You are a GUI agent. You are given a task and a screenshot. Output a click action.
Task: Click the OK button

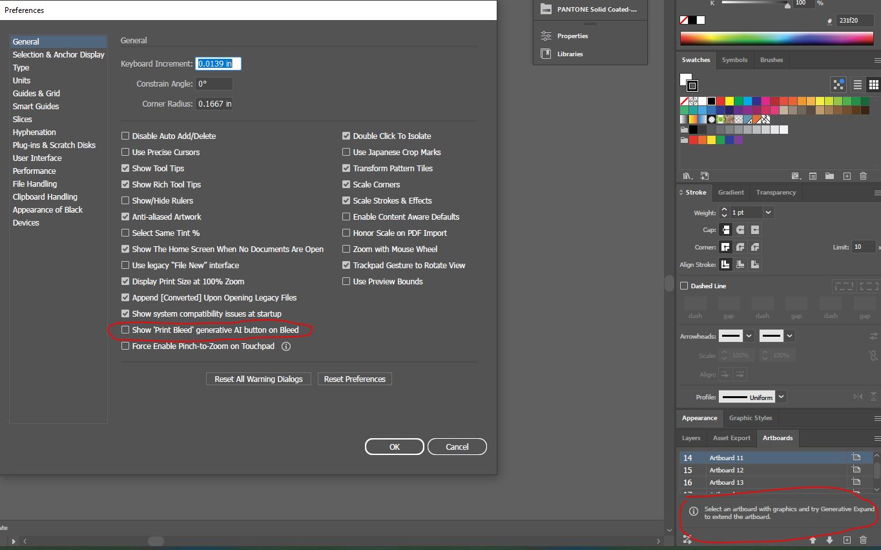(394, 446)
